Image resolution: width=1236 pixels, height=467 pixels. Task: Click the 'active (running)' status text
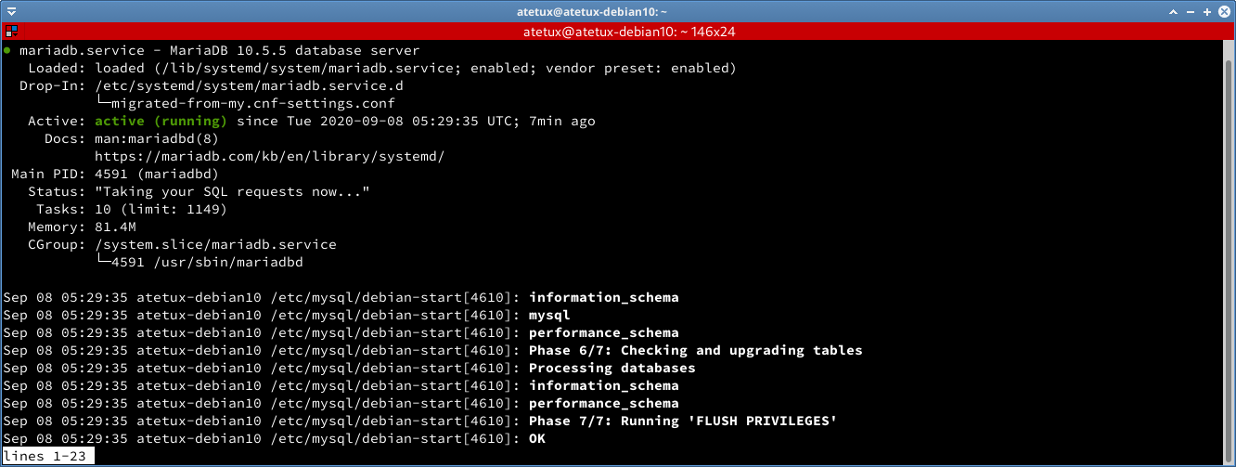pyautogui.click(x=161, y=121)
